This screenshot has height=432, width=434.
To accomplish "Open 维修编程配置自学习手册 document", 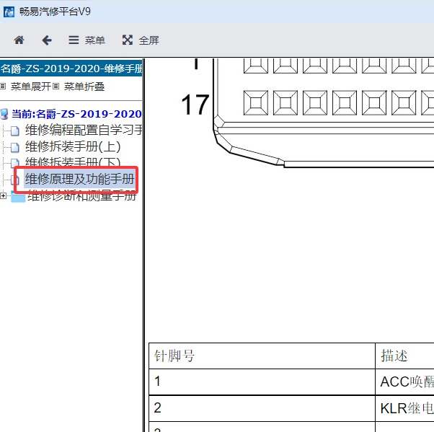I will click(84, 130).
